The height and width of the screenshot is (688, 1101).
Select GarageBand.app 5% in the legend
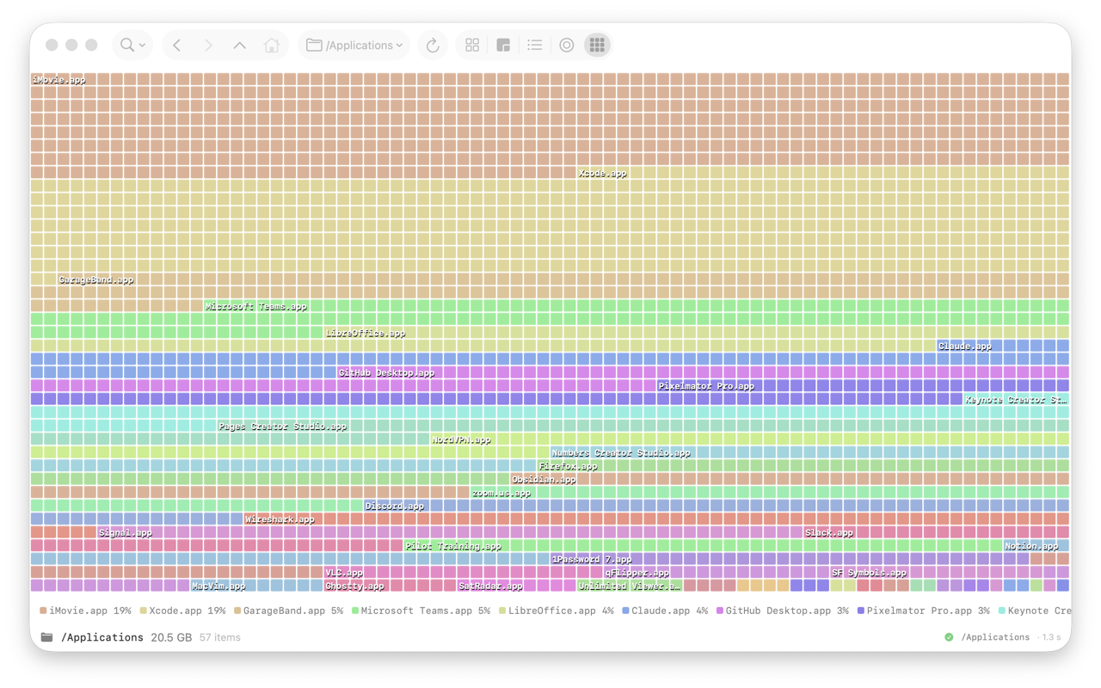tap(288, 611)
